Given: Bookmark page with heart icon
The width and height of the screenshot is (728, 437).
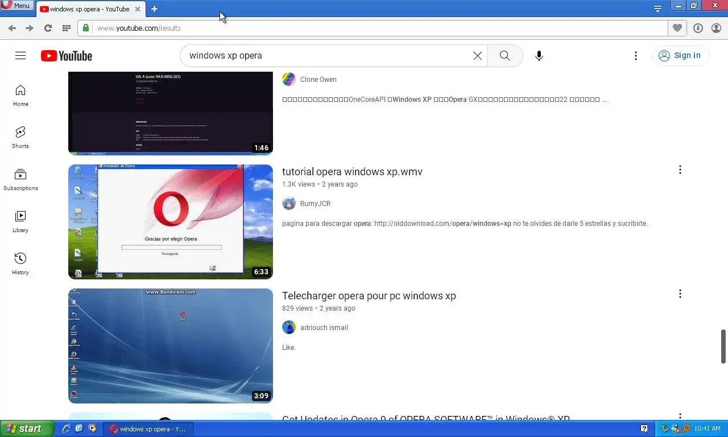Looking at the screenshot, I should (x=677, y=28).
